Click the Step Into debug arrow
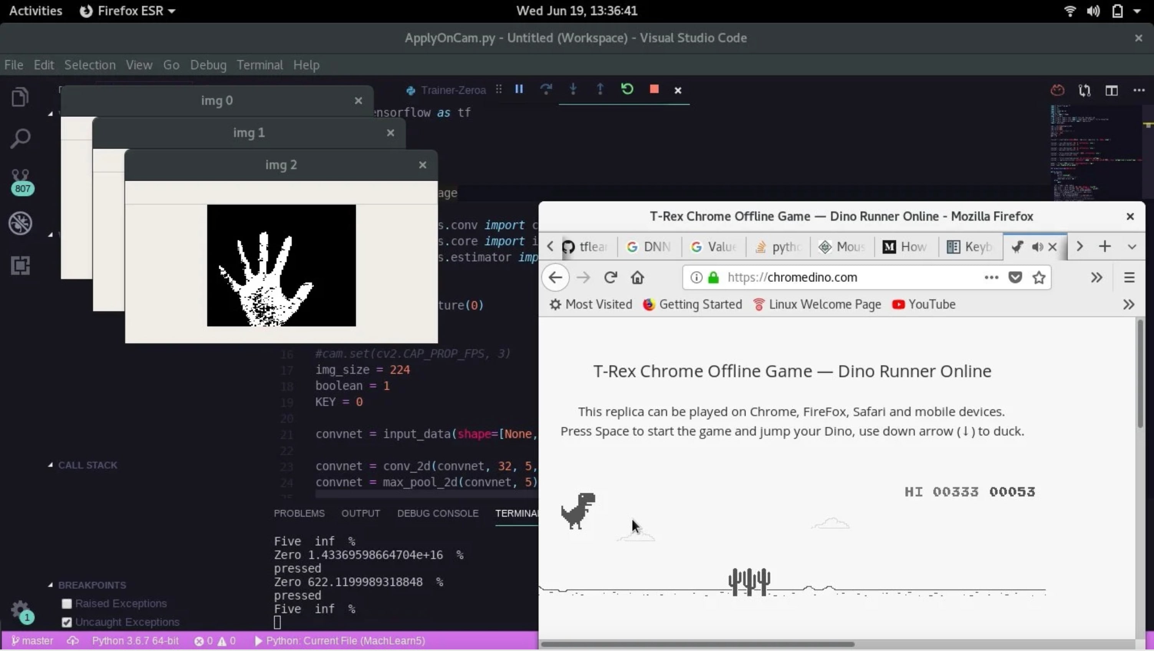Screen dimensions: 1154x651 point(573,89)
